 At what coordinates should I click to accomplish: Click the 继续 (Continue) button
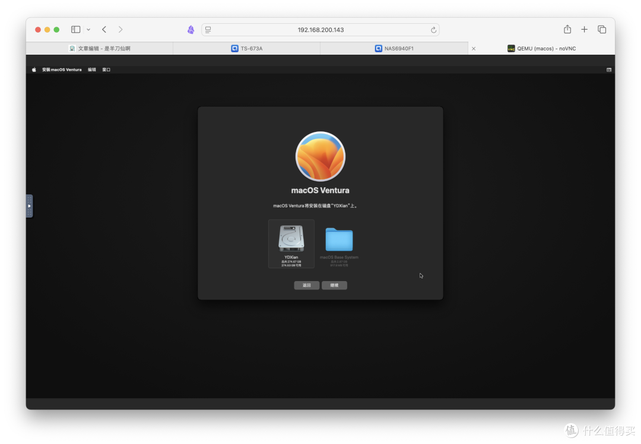(x=334, y=285)
